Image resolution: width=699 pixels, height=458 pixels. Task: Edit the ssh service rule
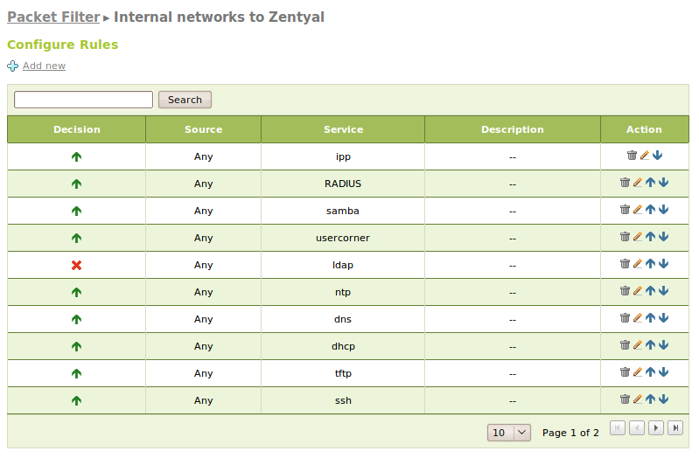638,399
